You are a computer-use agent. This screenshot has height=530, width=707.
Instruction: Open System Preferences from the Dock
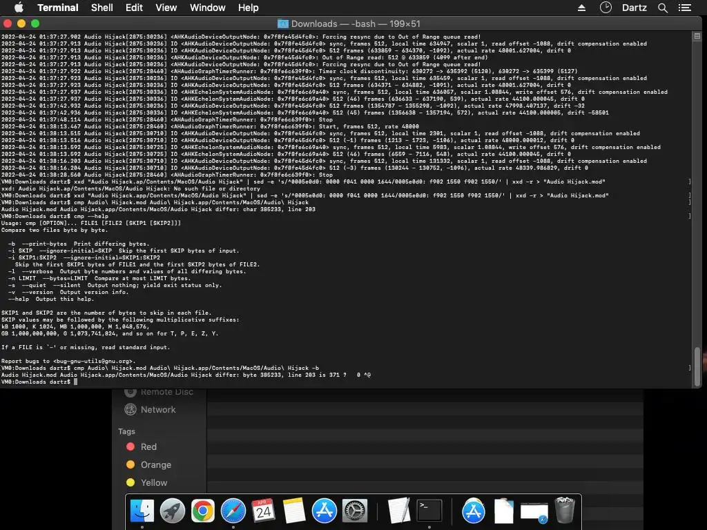355,511
